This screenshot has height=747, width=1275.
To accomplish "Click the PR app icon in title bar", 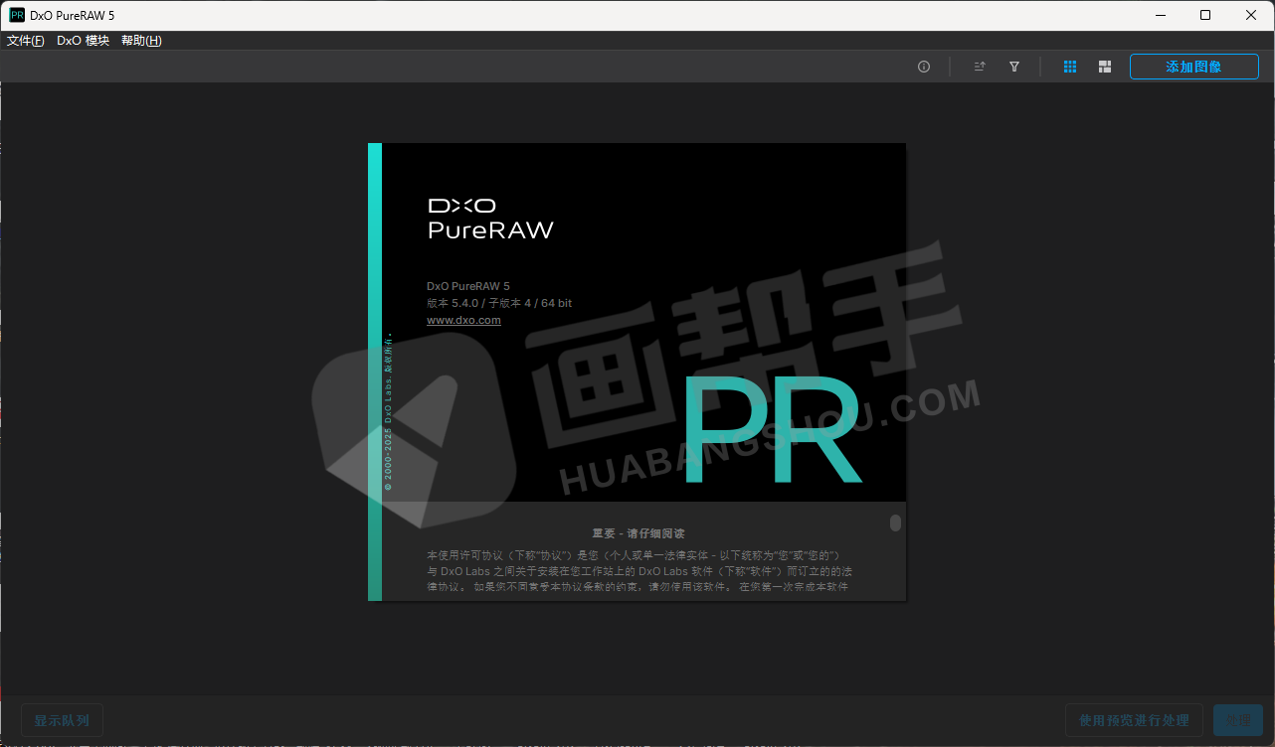I will click(17, 15).
